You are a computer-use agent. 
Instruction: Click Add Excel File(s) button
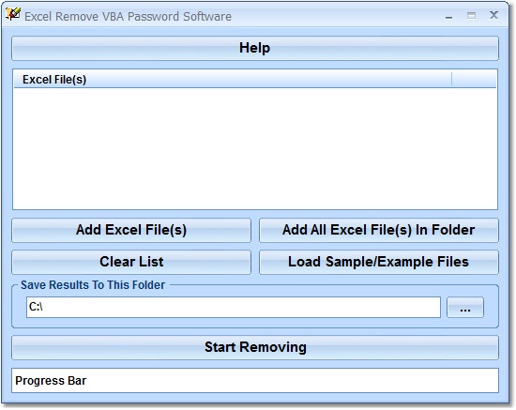131,230
